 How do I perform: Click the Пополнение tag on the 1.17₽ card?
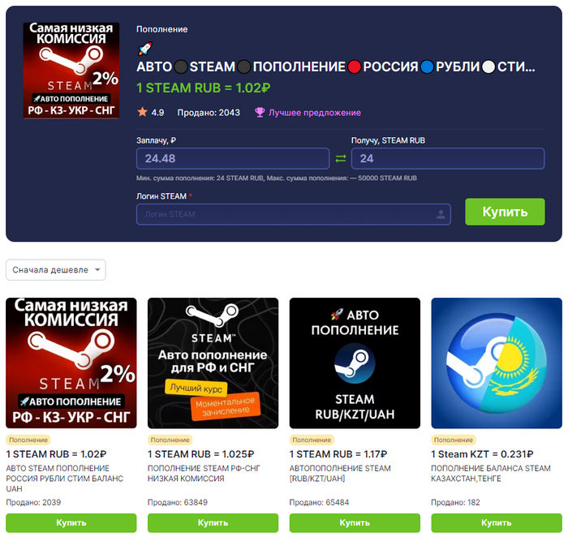coord(312,440)
